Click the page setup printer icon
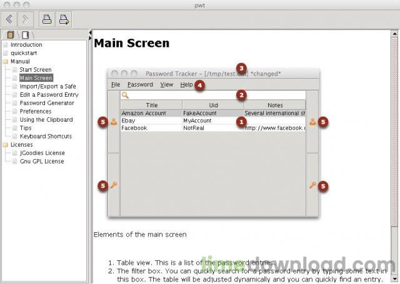This screenshot has height=284, width=400. click(x=64, y=19)
